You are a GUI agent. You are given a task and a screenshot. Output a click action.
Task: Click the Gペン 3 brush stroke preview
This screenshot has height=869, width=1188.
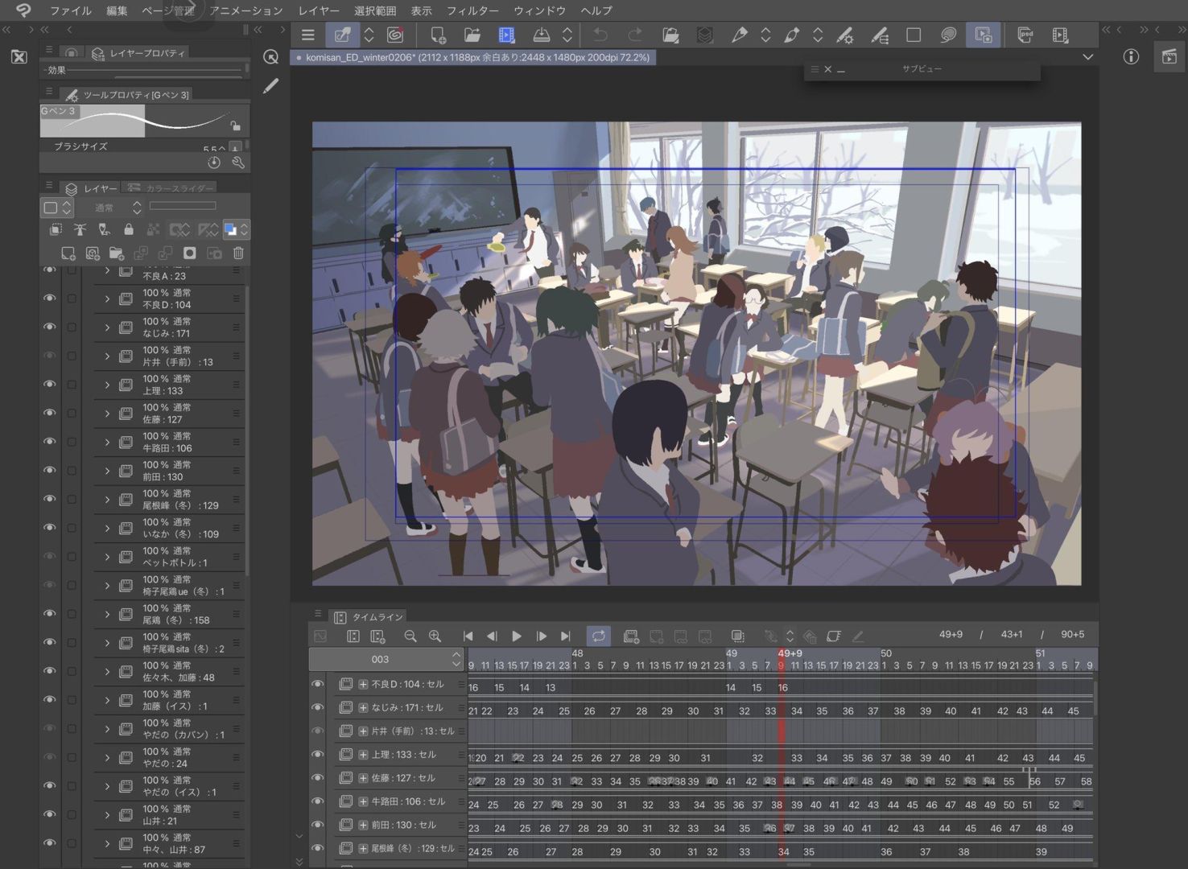143,121
